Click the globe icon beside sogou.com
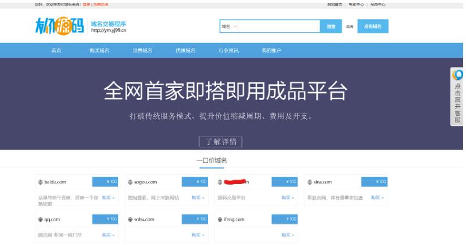The image size is (466, 245). tap(130, 182)
